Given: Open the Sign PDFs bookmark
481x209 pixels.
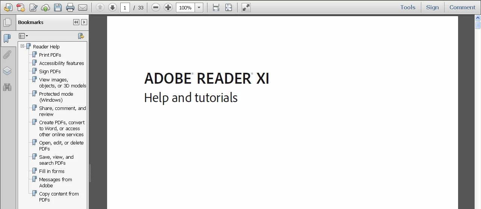Looking at the screenshot, I should 50,71.
